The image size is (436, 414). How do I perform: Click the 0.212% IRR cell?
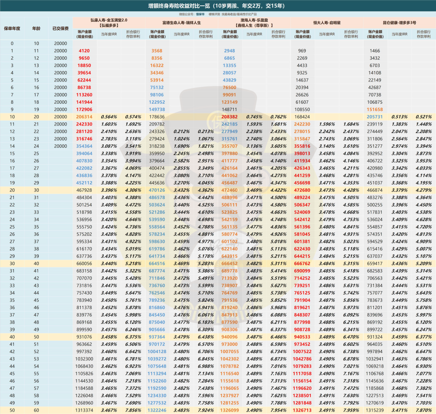[x=181, y=131]
